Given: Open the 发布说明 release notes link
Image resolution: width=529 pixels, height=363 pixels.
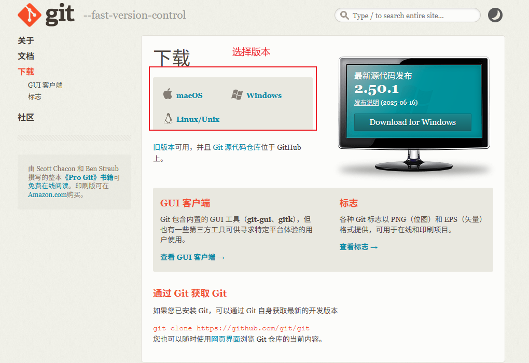Looking at the screenshot, I should tap(366, 103).
